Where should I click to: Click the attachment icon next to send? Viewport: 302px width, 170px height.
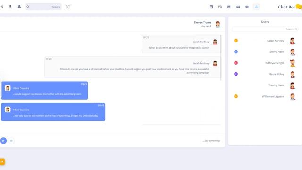tap(11, 141)
